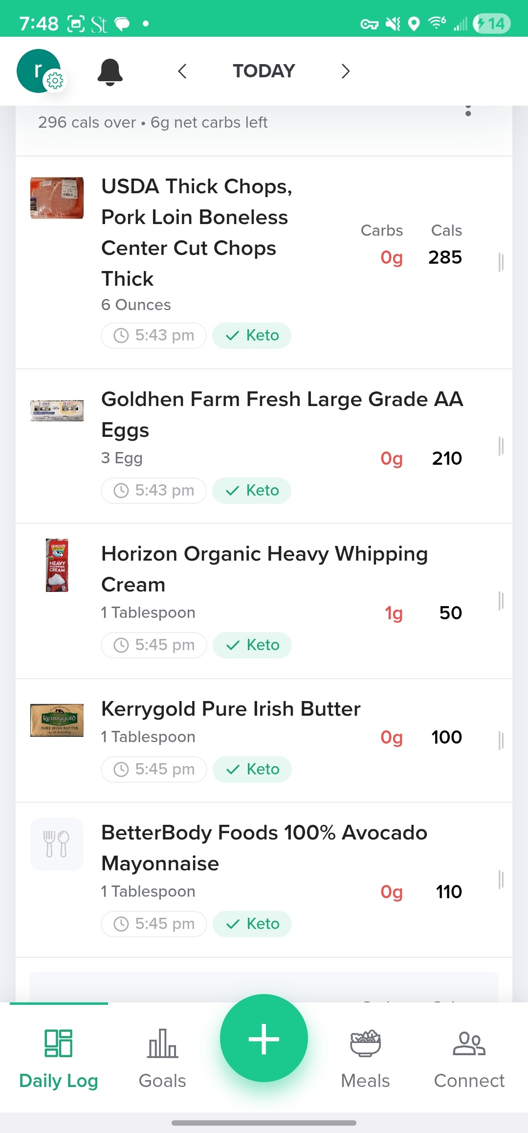
Task: Tap the 5:43 pm time chip on pork chops
Action: tap(154, 336)
